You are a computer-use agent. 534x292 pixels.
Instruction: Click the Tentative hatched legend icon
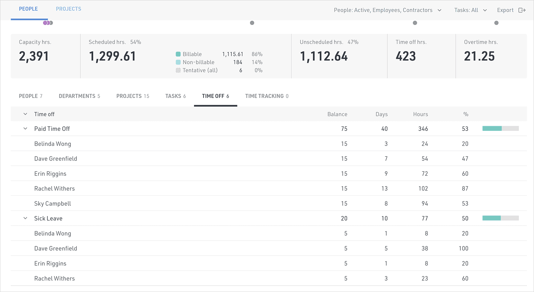178,70
